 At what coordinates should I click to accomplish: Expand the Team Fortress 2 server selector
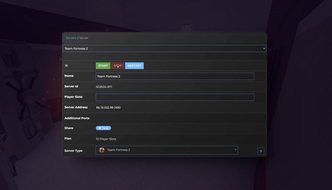[x=164, y=49]
